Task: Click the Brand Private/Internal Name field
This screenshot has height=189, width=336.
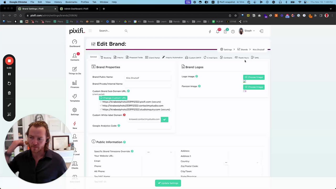Action: 148,85
